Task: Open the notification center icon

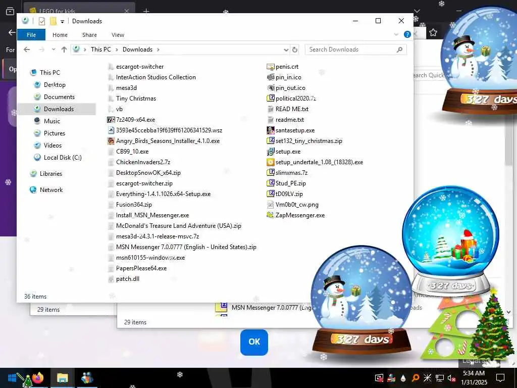Action: [x=500, y=378]
